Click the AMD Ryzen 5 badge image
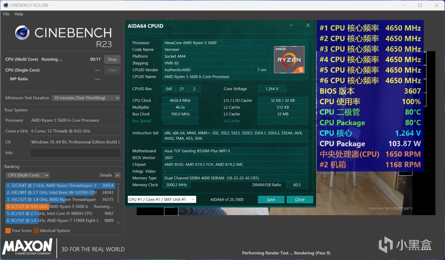Image resolution: width=445 pixels, height=260 pixels. 289,59
